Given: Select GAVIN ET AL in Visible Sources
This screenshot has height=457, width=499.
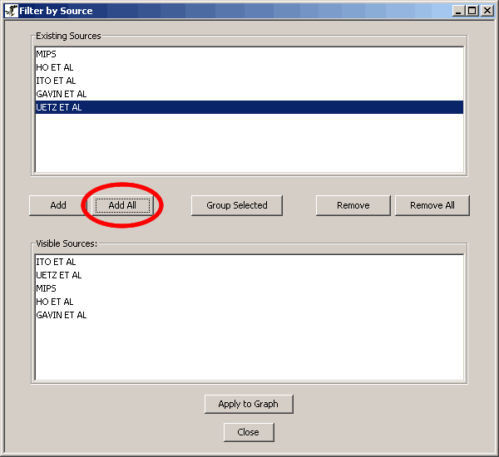Looking at the screenshot, I should click(x=61, y=315).
